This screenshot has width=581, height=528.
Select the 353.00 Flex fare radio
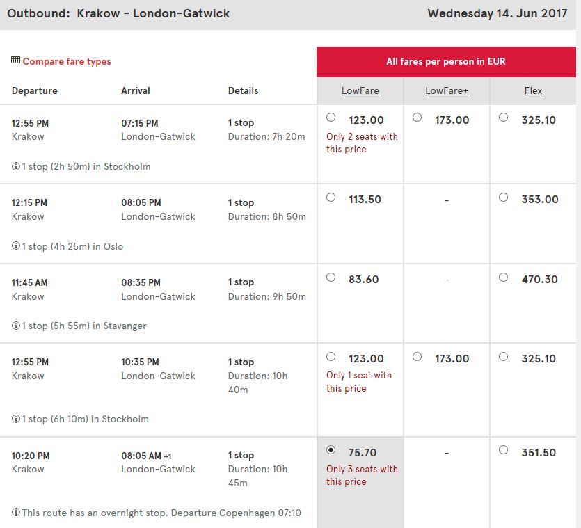tap(503, 197)
